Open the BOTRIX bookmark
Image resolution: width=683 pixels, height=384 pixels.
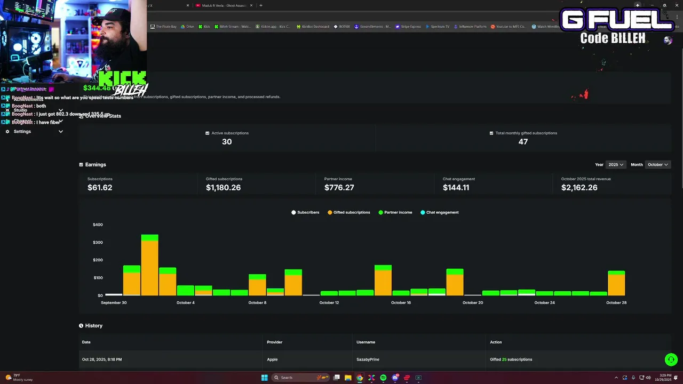pyautogui.click(x=342, y=27)
